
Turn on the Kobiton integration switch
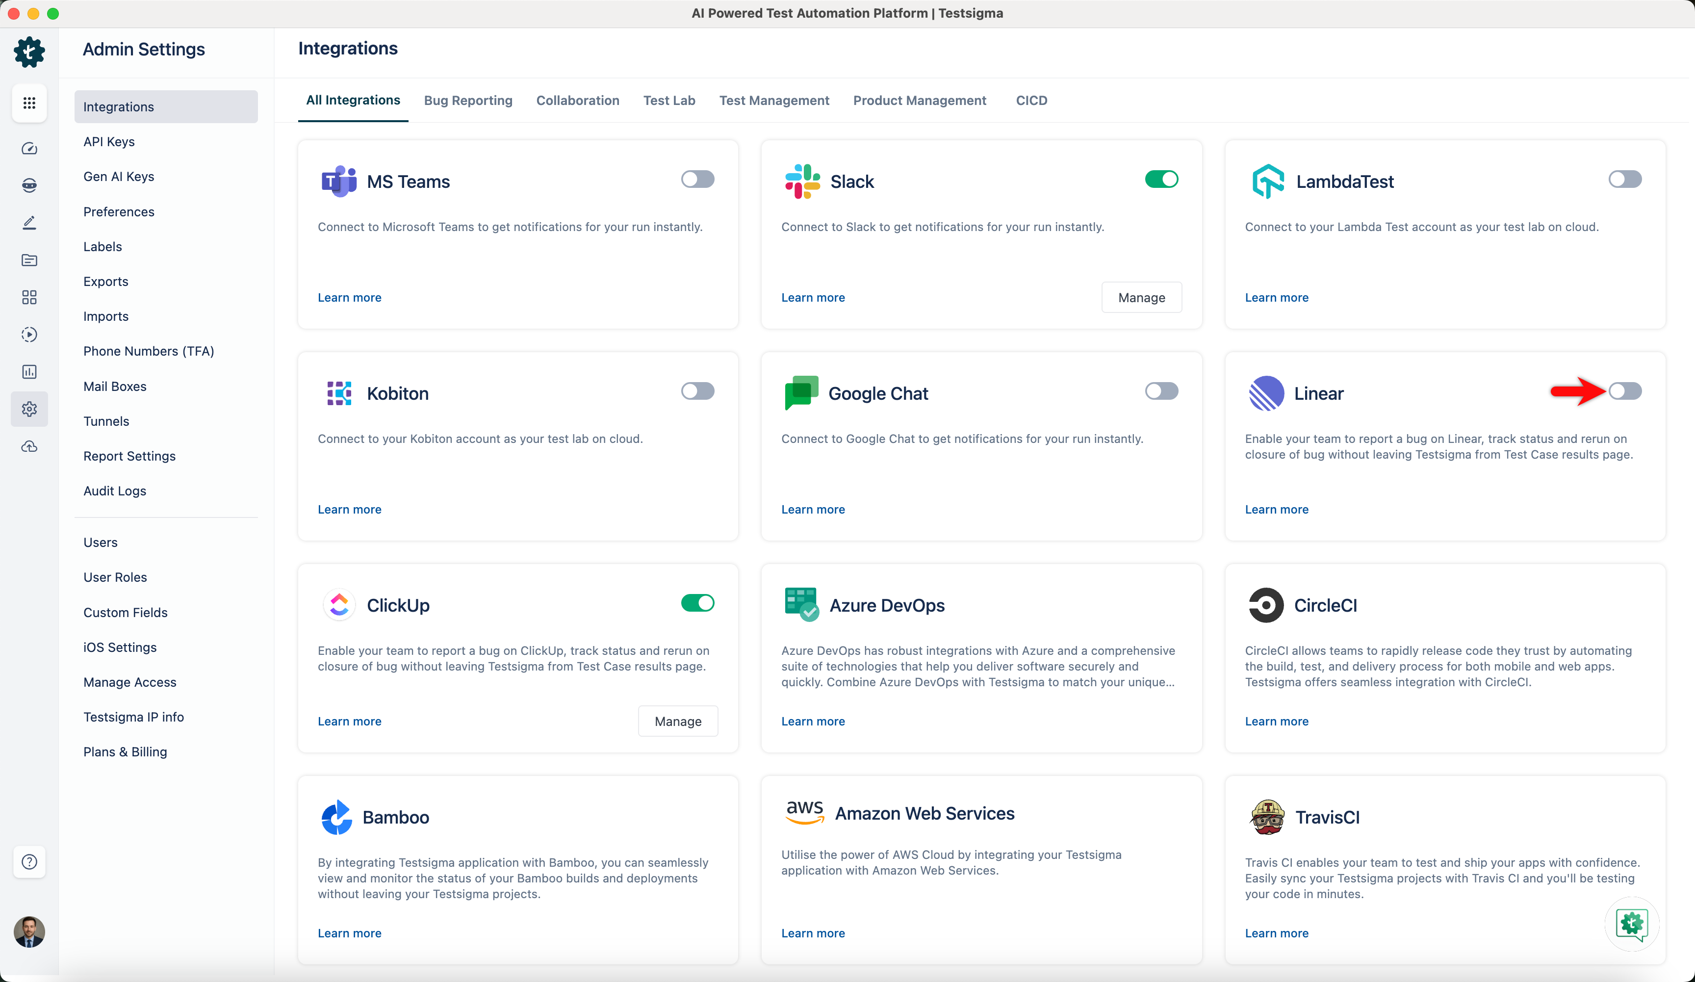pos(697,391)
